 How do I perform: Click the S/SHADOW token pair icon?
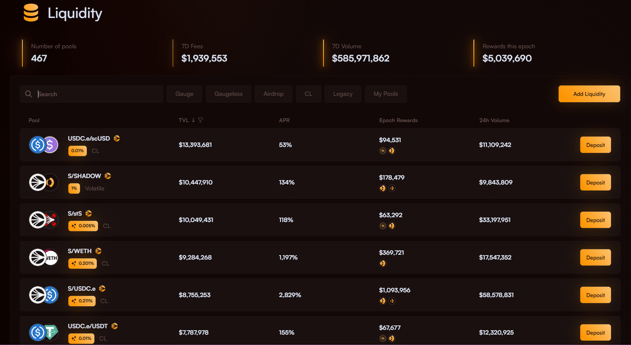pos(44,182)
